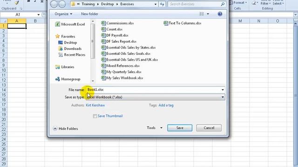The image size is (298, 167).
Task: Click the Desktop breadcrumb in address bar
Action: pyautogui.click(x=108, y=4)
